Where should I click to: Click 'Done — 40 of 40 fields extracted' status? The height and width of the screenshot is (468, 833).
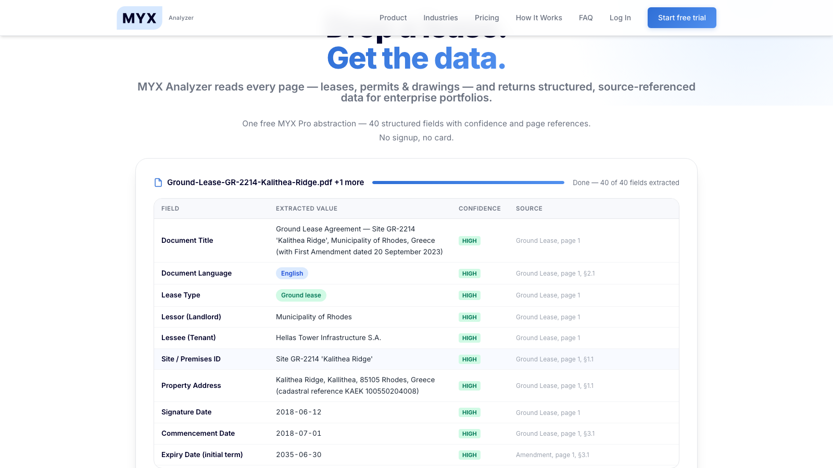point(626,183)
